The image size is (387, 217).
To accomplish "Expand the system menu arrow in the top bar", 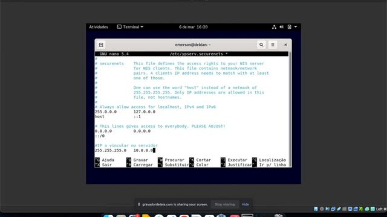I will (x=296, y=27).
